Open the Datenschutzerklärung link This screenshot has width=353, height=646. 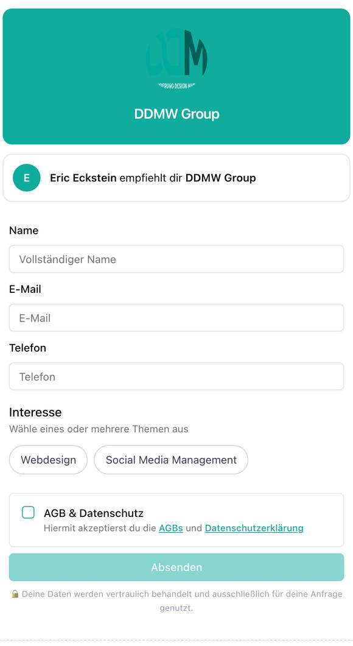254,528
